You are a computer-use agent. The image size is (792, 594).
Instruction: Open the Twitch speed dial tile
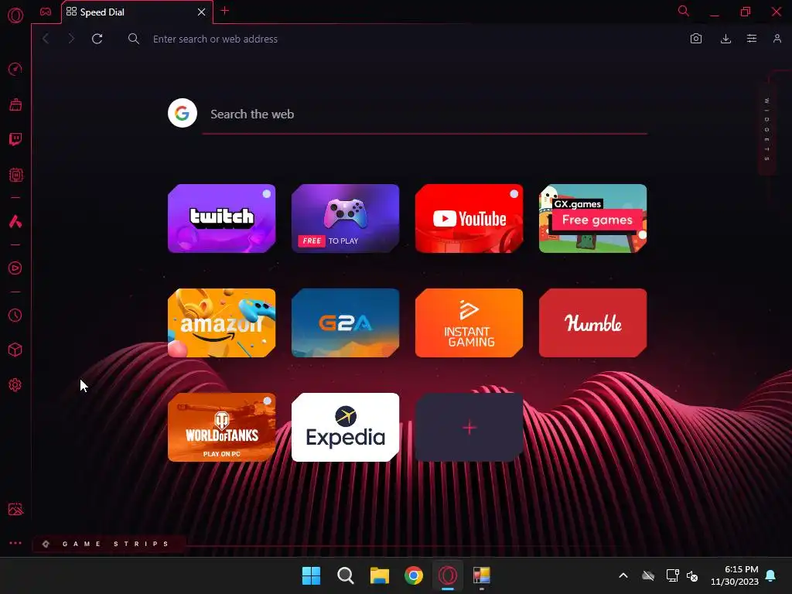222,218
